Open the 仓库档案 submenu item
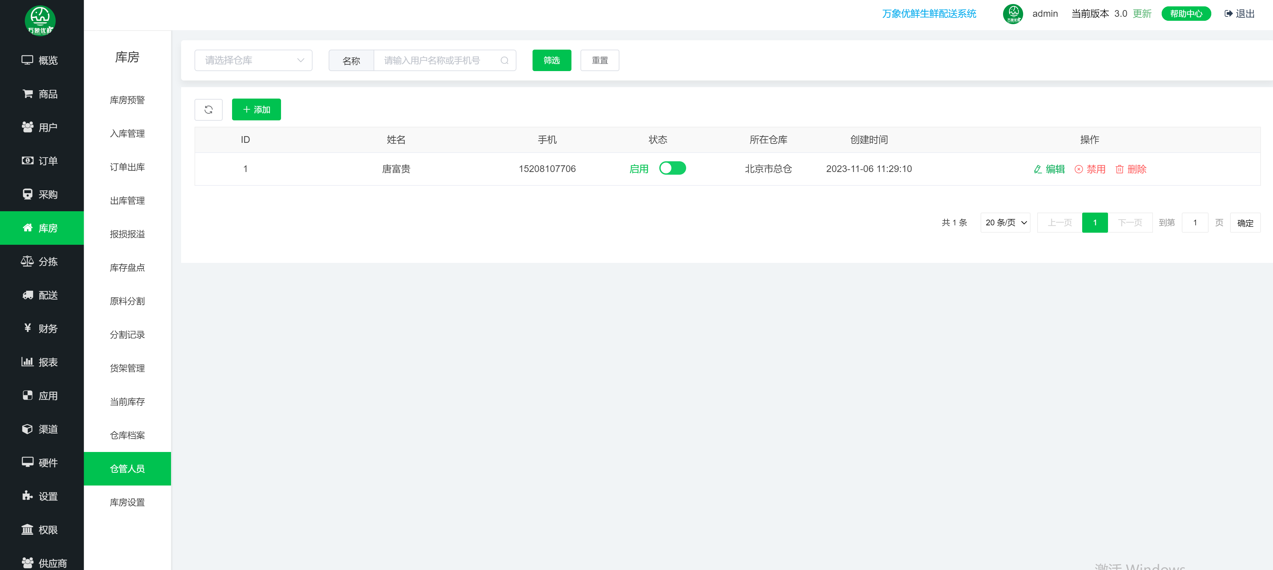Viewport: 1273px width, 570px height. 127,435
